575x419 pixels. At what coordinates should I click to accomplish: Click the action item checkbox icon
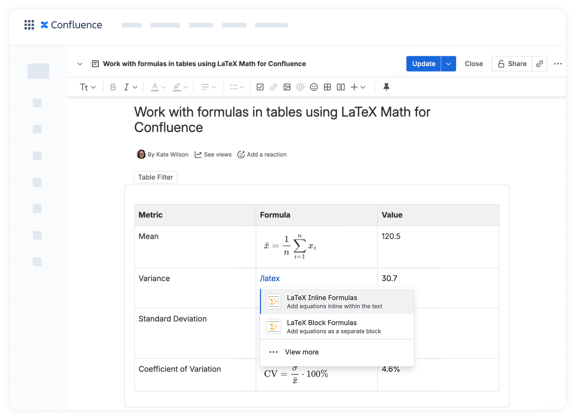click(x=260, y=87)
